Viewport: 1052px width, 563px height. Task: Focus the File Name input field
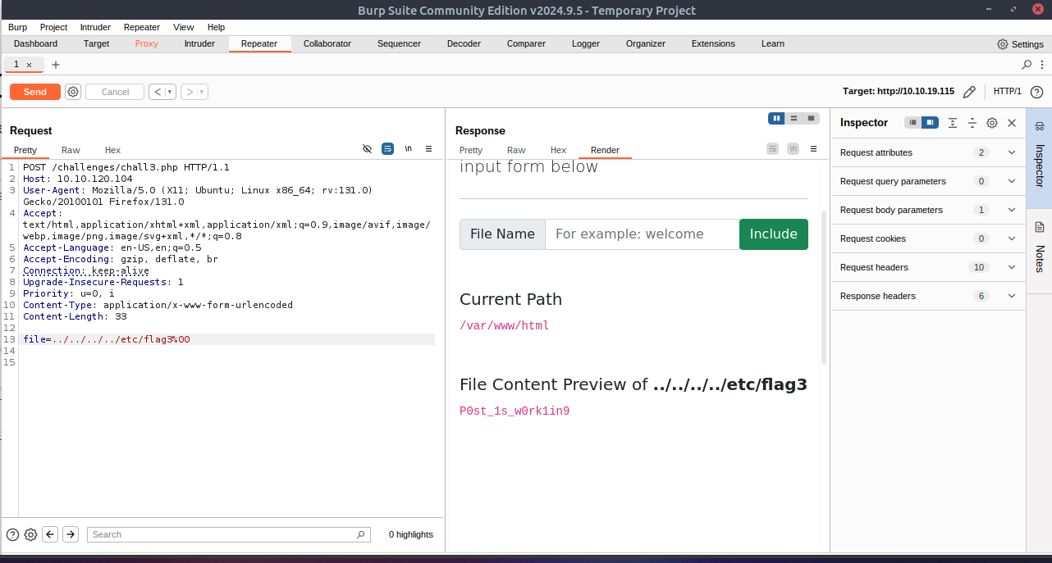642,234
